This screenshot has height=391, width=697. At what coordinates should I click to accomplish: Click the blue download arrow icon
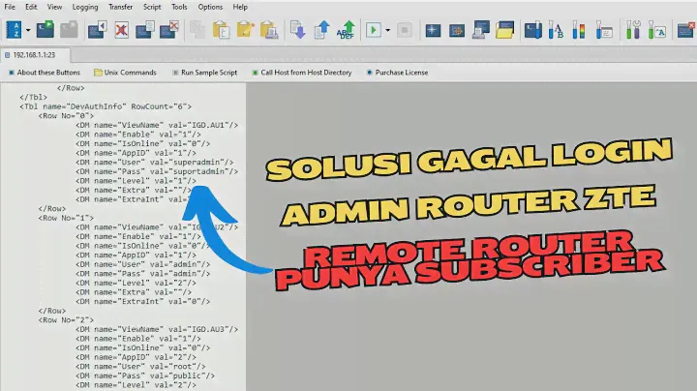click(298, 30)
